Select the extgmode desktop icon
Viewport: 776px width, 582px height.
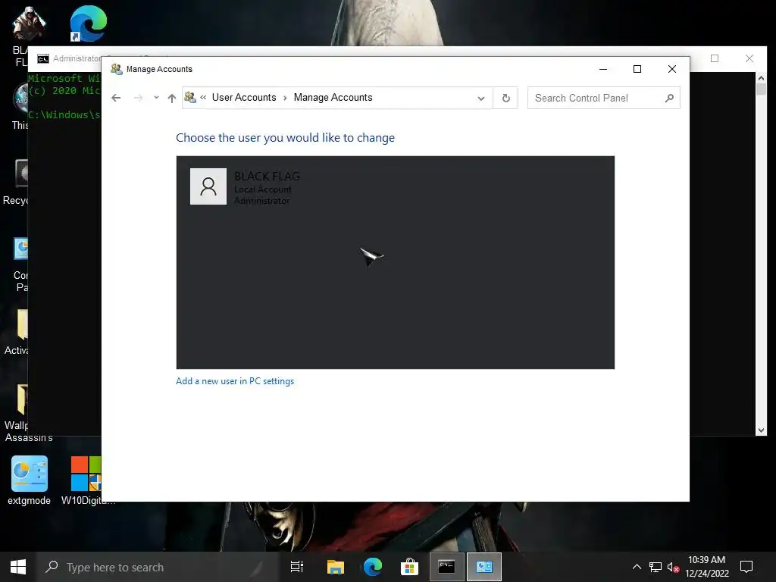click(30, 480)
